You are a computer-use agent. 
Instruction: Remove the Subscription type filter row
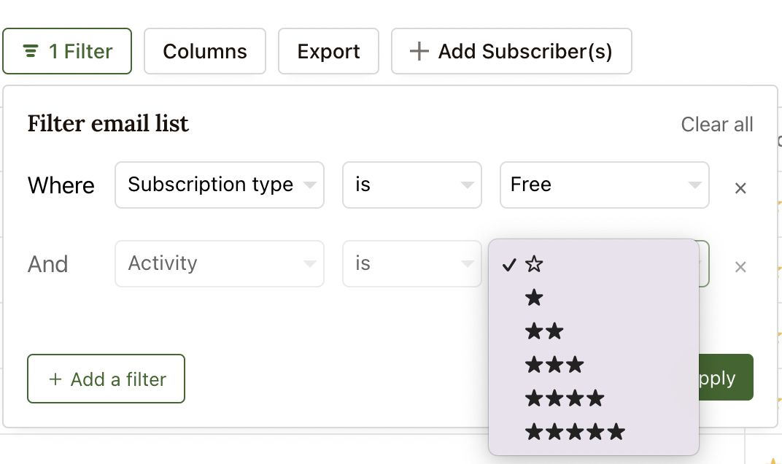point(740,188)
